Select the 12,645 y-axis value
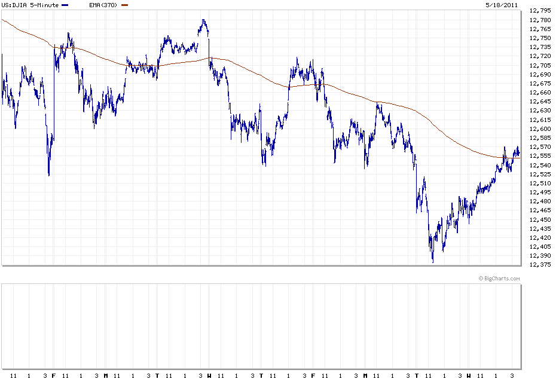The width and height of the screenshot is (559, 385). [x=540, y=102]
